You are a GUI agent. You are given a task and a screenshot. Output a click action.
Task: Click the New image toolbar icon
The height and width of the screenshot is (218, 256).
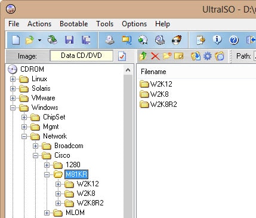pyautogui.click(x=16, y=40)
